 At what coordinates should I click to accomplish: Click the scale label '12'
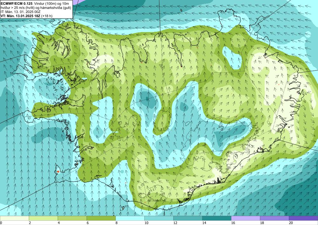pos(175,223)
